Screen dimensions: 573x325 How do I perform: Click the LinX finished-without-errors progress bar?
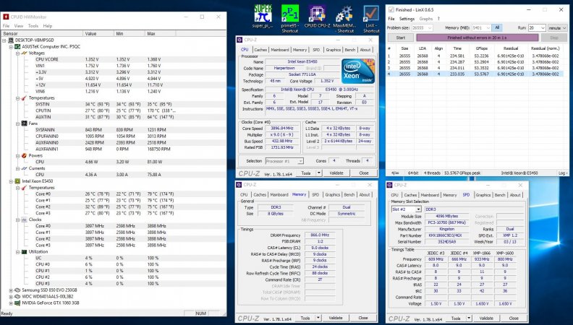click(x=477, y=38)
